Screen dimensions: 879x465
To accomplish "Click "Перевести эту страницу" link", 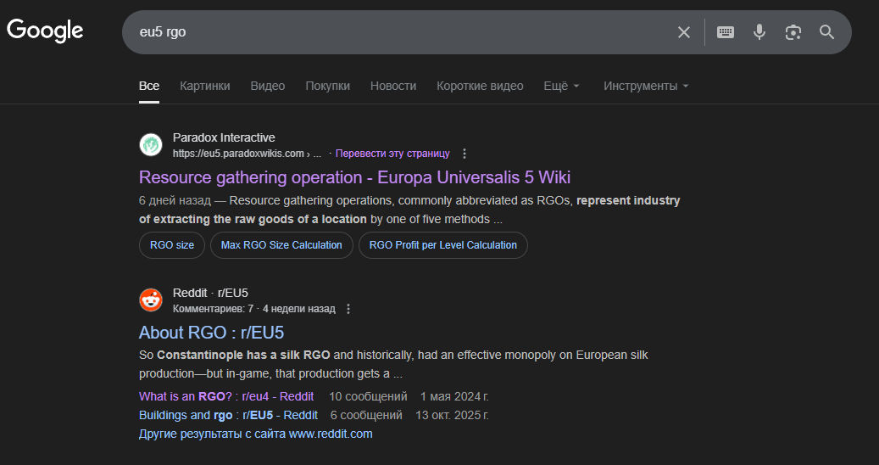I will 392,154.
